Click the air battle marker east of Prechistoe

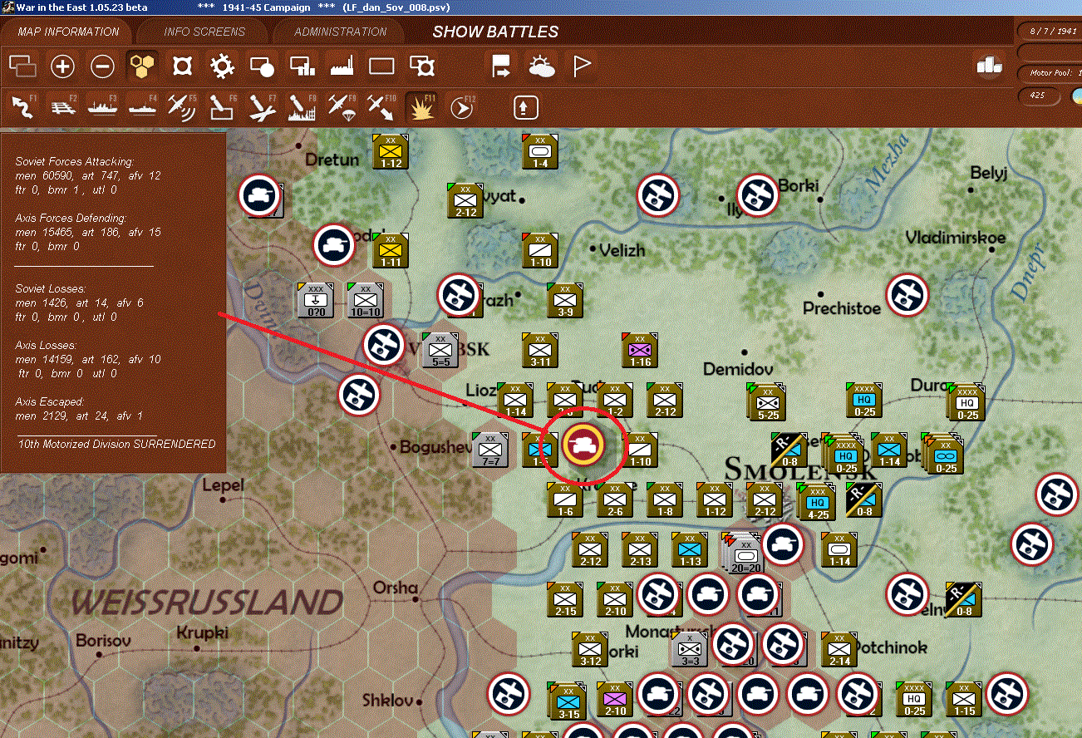point(907,295)
